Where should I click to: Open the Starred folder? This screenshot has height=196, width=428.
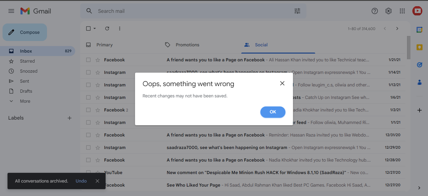(x=38, y=61)
